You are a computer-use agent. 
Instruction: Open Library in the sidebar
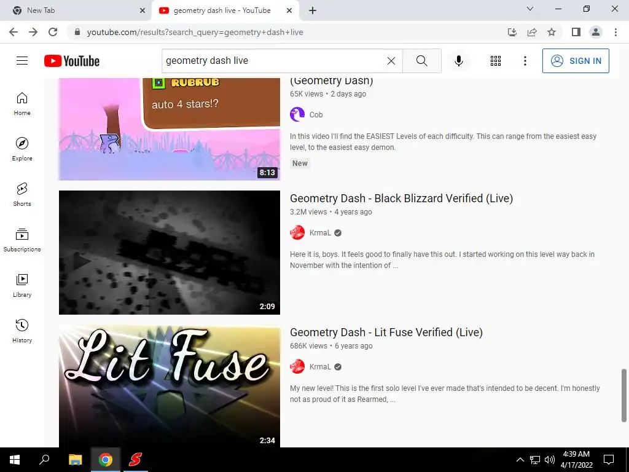(22, 285)
